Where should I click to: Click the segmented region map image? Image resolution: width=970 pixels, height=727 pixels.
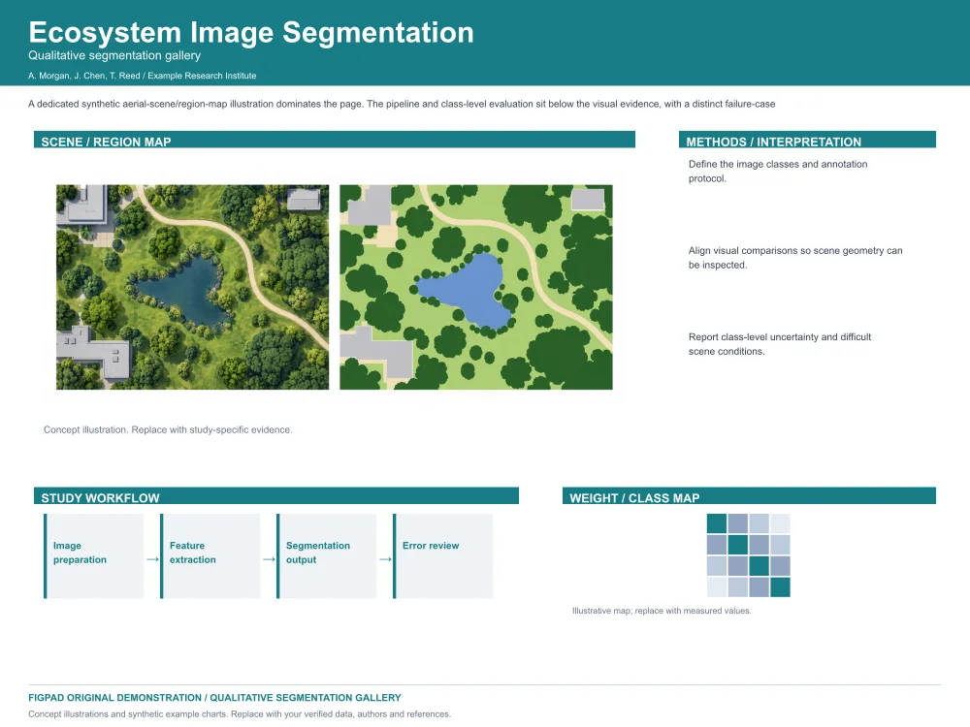tap(475, 287)
